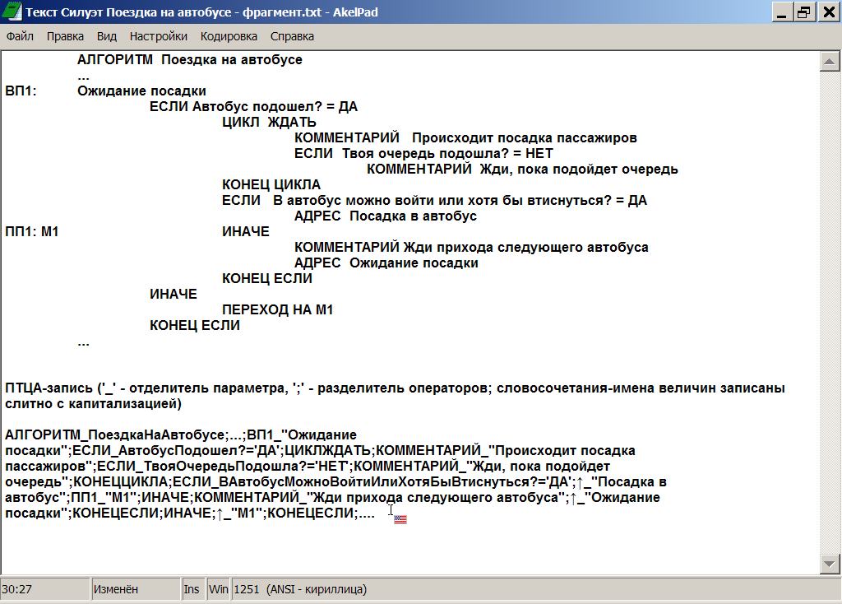Click the scroll up arrow of vertical scrollbar
Image resolution: width=842 pixels, height=604 pixels.
click(830, 63)
